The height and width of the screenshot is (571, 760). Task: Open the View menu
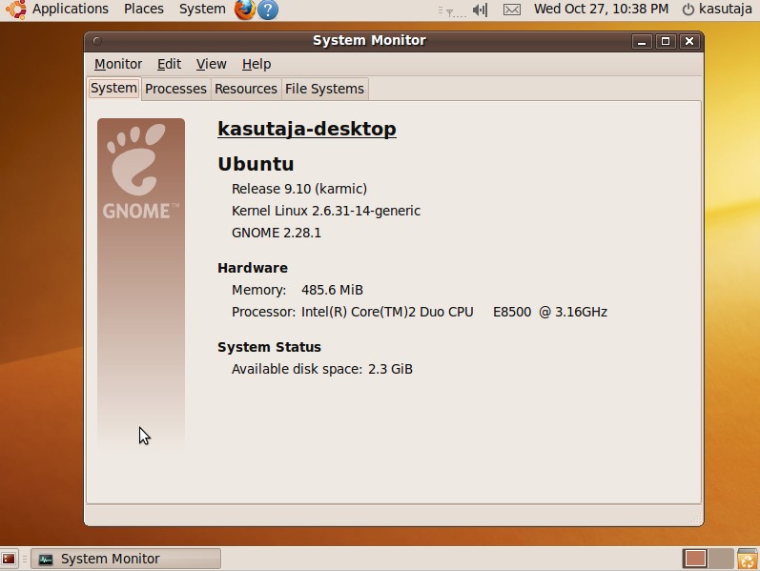[x=211, y=64]
